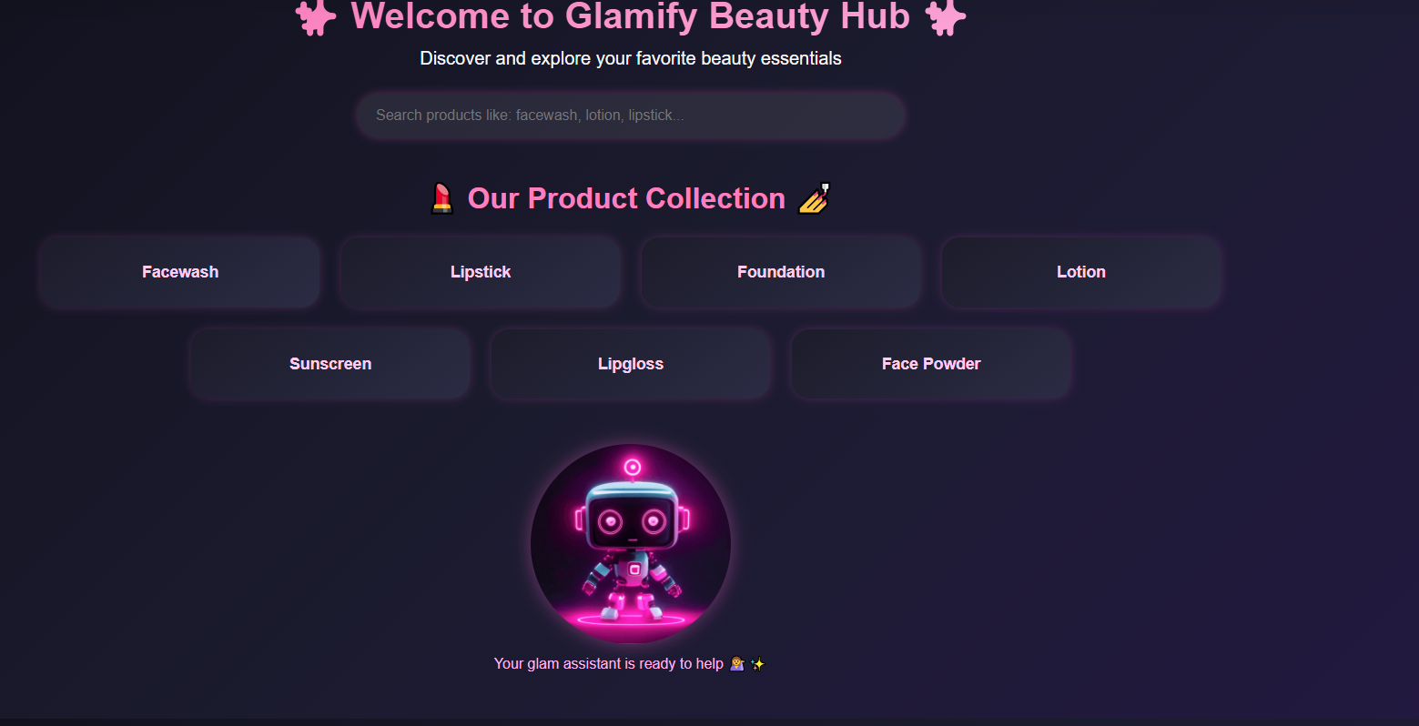Click the "Our Product Collection" heading

[626, 198]
